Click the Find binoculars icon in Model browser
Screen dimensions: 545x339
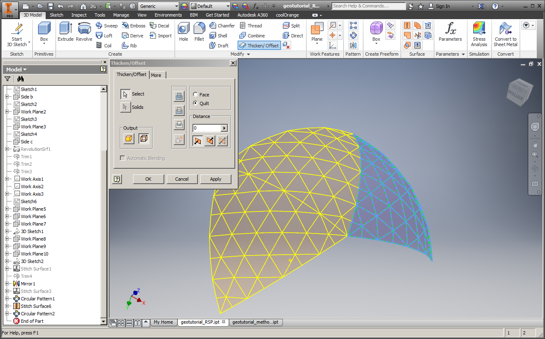click(20, 79)
